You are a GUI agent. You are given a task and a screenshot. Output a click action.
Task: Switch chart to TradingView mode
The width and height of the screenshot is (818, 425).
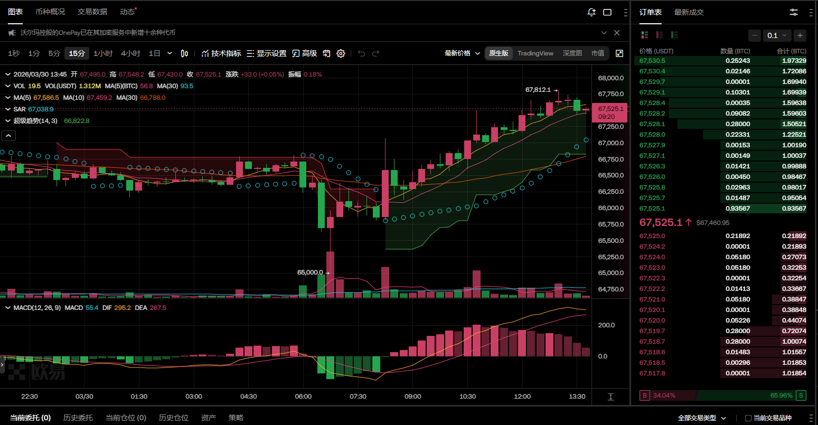point(535,53)
